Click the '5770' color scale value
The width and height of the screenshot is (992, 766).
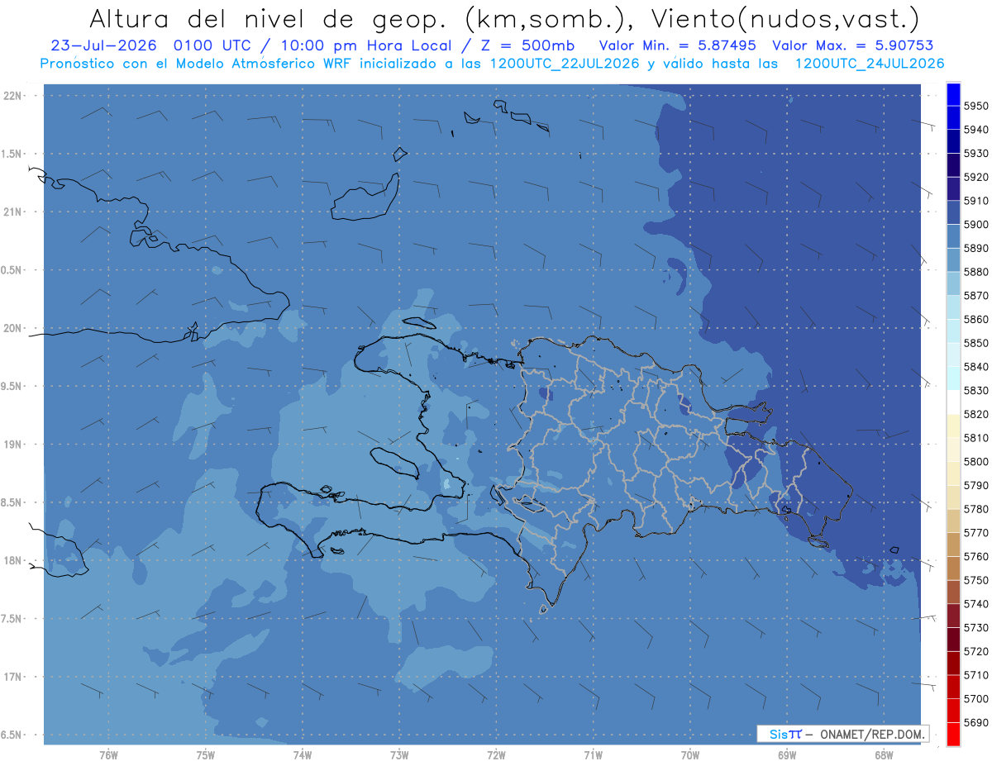[x=976, y=533]
